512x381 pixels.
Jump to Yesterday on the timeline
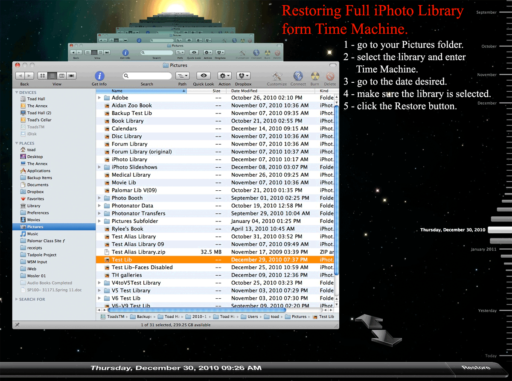[x=487, y=311]
